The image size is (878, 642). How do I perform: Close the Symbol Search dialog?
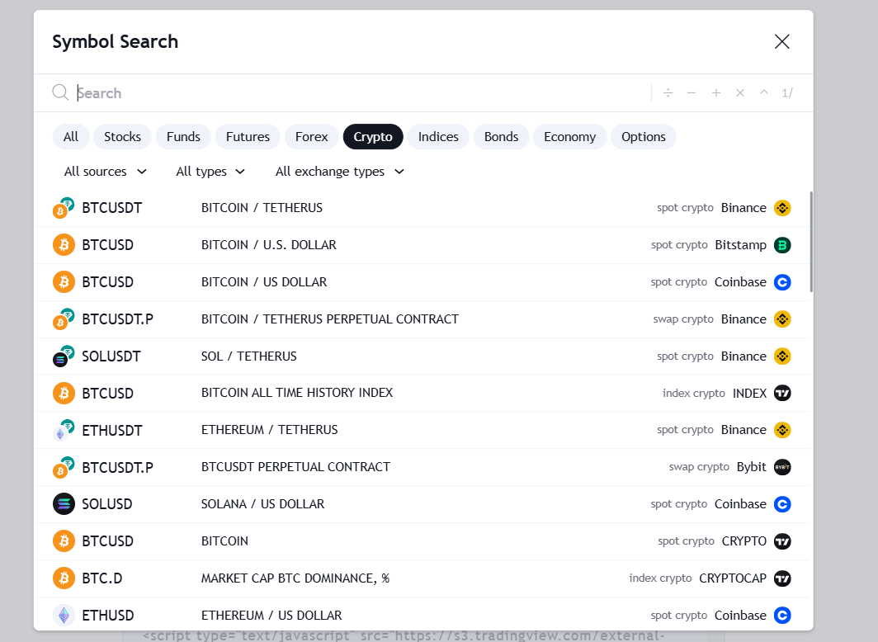[x=781, y=41]
